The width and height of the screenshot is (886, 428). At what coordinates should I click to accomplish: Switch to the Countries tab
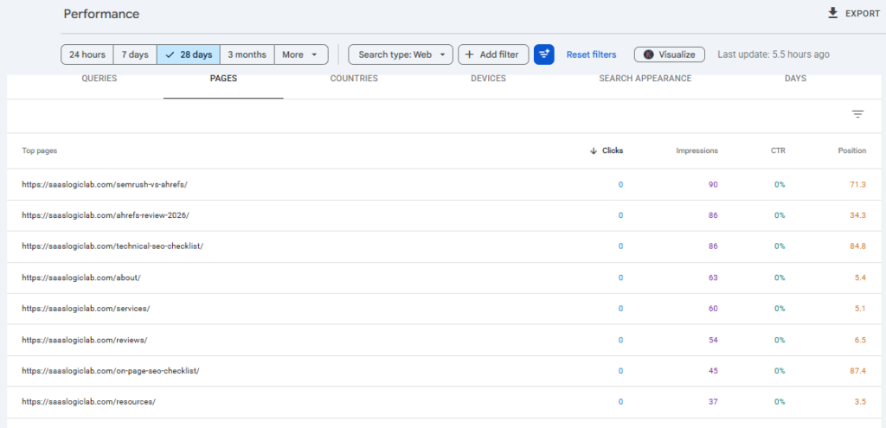(354, 79)
